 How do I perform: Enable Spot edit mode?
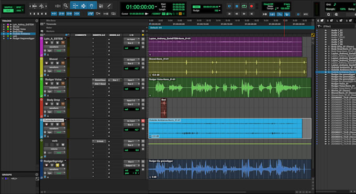click(x=19, y=7)
